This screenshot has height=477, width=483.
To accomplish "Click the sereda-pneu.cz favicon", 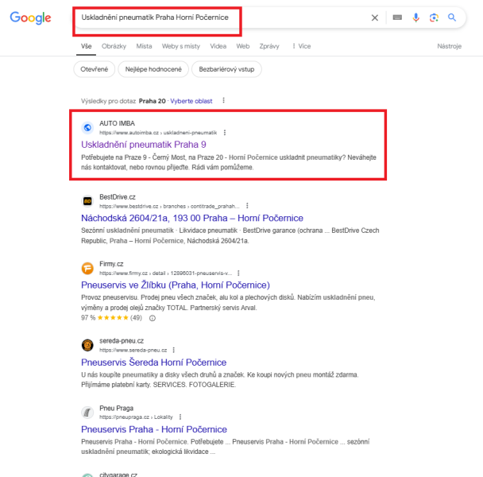I will (87, 345).
